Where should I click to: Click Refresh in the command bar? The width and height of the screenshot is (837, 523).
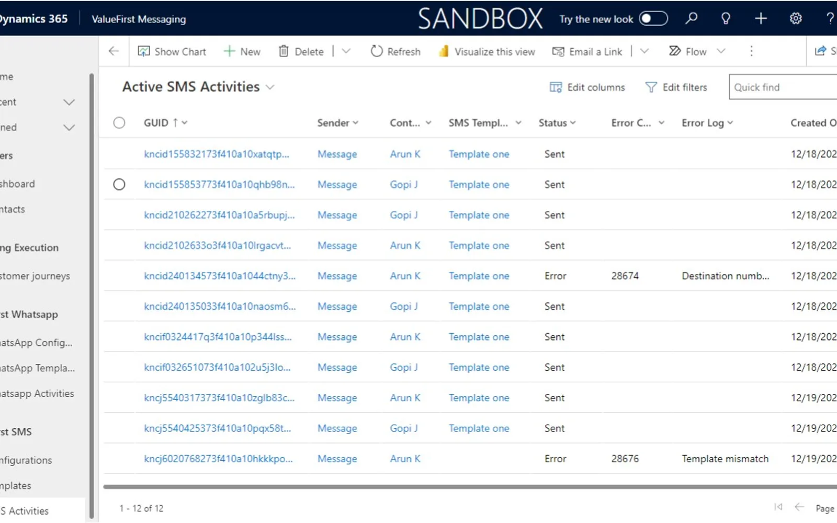click(395, 51)
